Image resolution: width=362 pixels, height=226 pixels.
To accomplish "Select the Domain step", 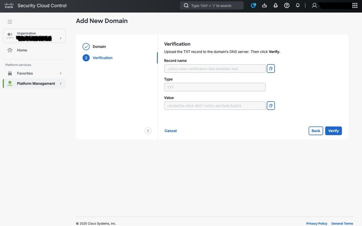I will [99, 47].
